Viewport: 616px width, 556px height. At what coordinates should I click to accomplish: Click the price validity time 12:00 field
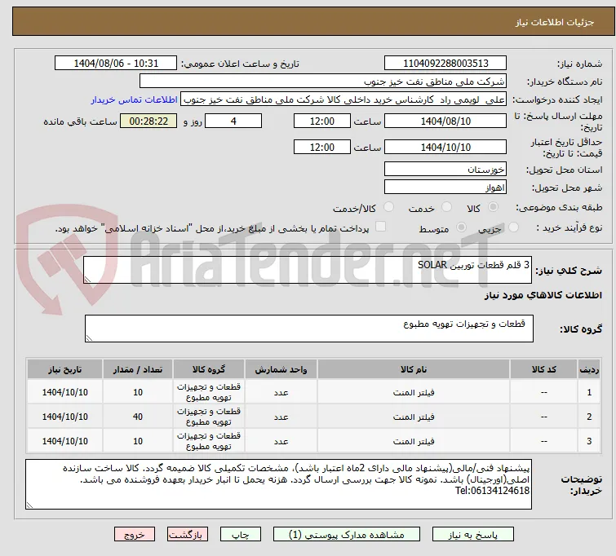point(322,147)
